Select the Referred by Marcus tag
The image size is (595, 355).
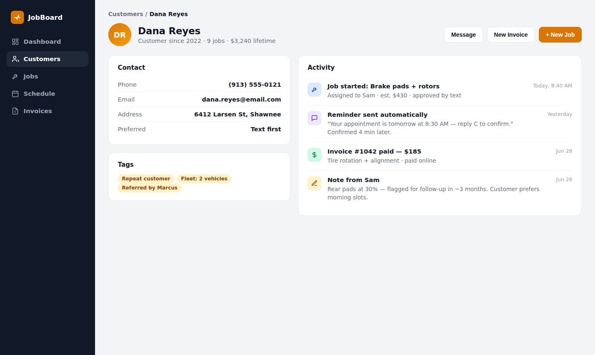[150, 188]
